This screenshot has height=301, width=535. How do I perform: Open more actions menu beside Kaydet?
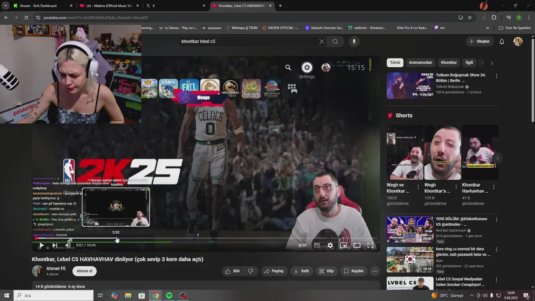click(x=375, y=271)
